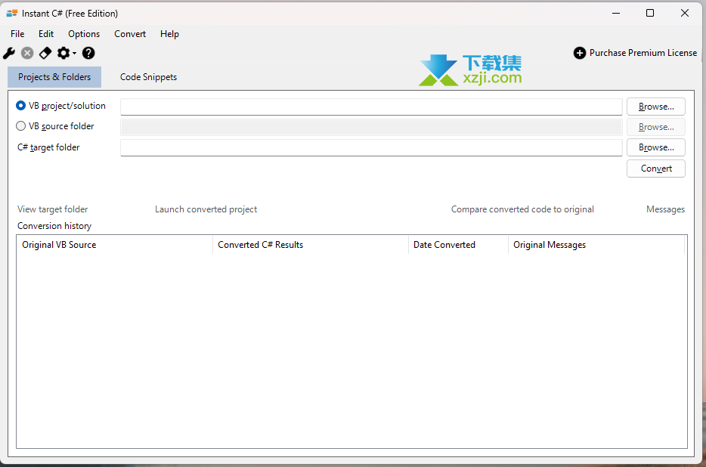Open the Convert menu
The image size is (706, 467).
coord(130,34)
